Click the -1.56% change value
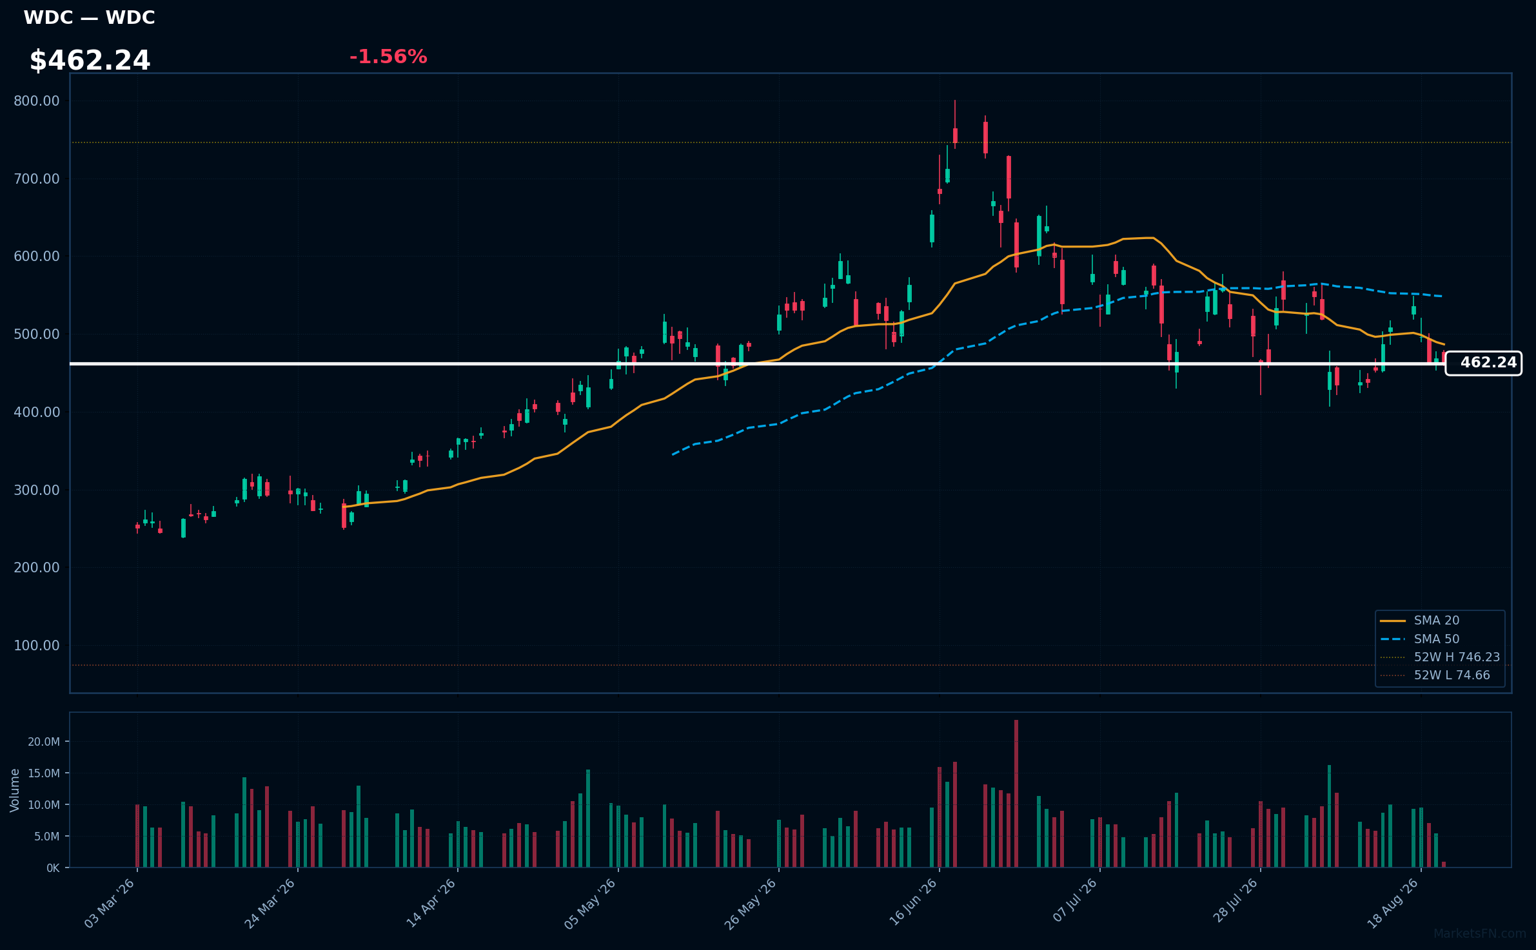Viewport: 1536px width, 950px height. tap(388, 57)
